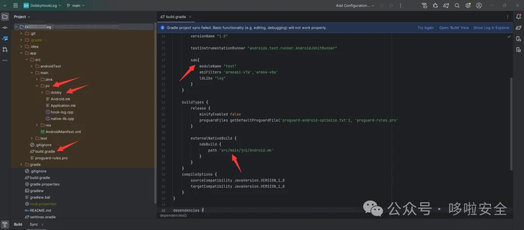Expand the res folder
This screenshot has height=230, width=524.
[37, 125]
